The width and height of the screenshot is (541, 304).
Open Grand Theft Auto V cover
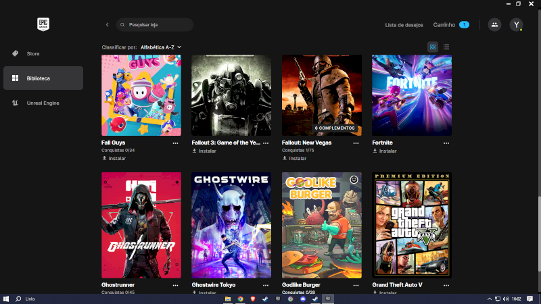pyautogui.click(x=412, y=225)
